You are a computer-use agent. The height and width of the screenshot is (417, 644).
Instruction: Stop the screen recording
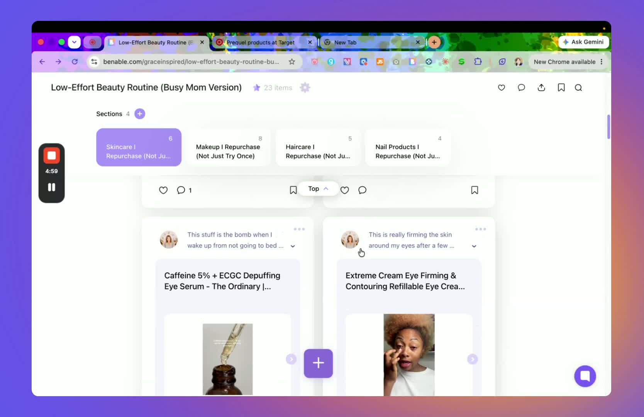(x=51, y=156)
